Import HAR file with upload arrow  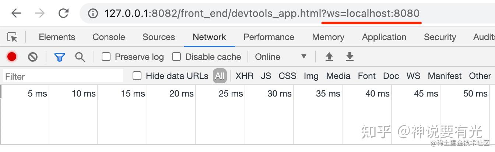[329, 57]
